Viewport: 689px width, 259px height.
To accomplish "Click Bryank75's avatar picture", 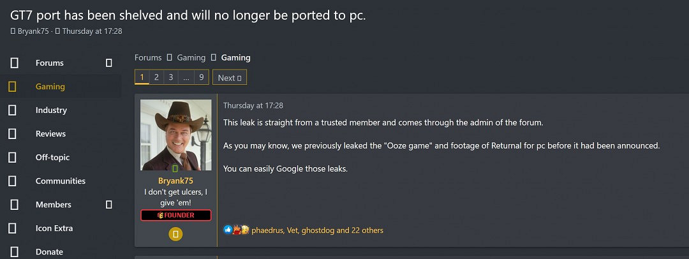I will tap(176, 135).
